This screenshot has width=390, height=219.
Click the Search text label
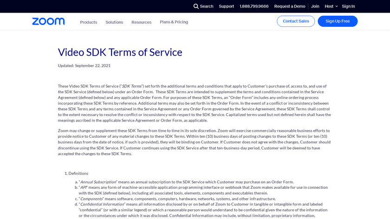207,6
